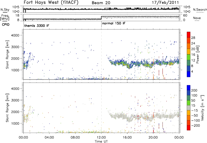Click the "16" power colorbar label

(x=193, y=55)
